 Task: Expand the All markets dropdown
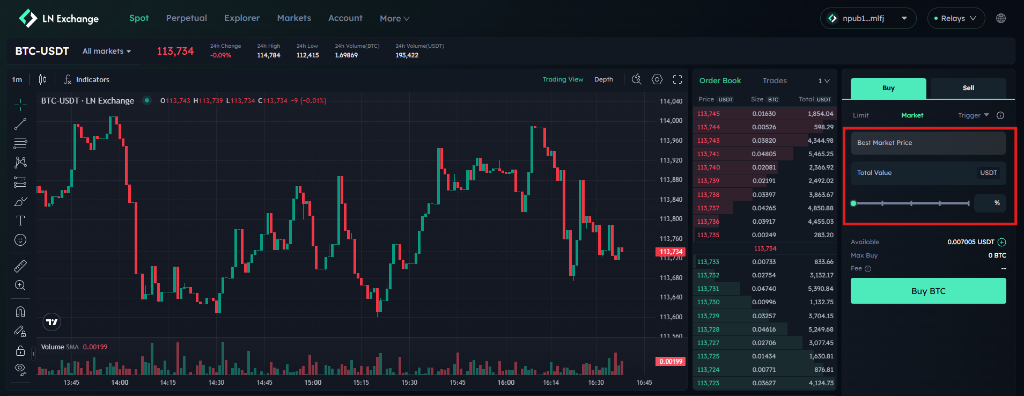tap(107, 51)
